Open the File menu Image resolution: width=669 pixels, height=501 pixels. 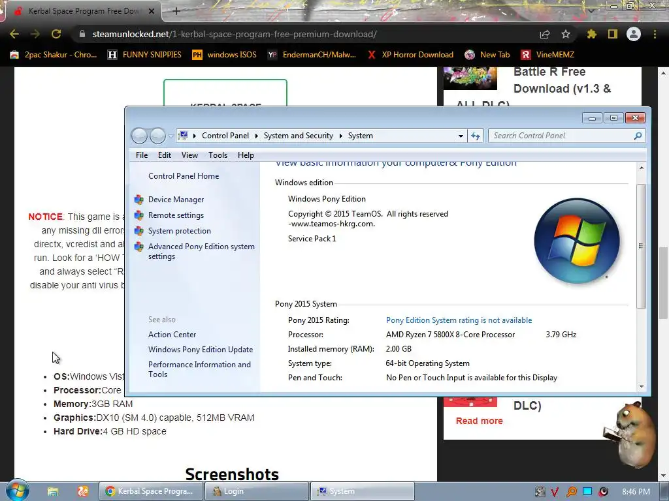[x=142, y=155]
